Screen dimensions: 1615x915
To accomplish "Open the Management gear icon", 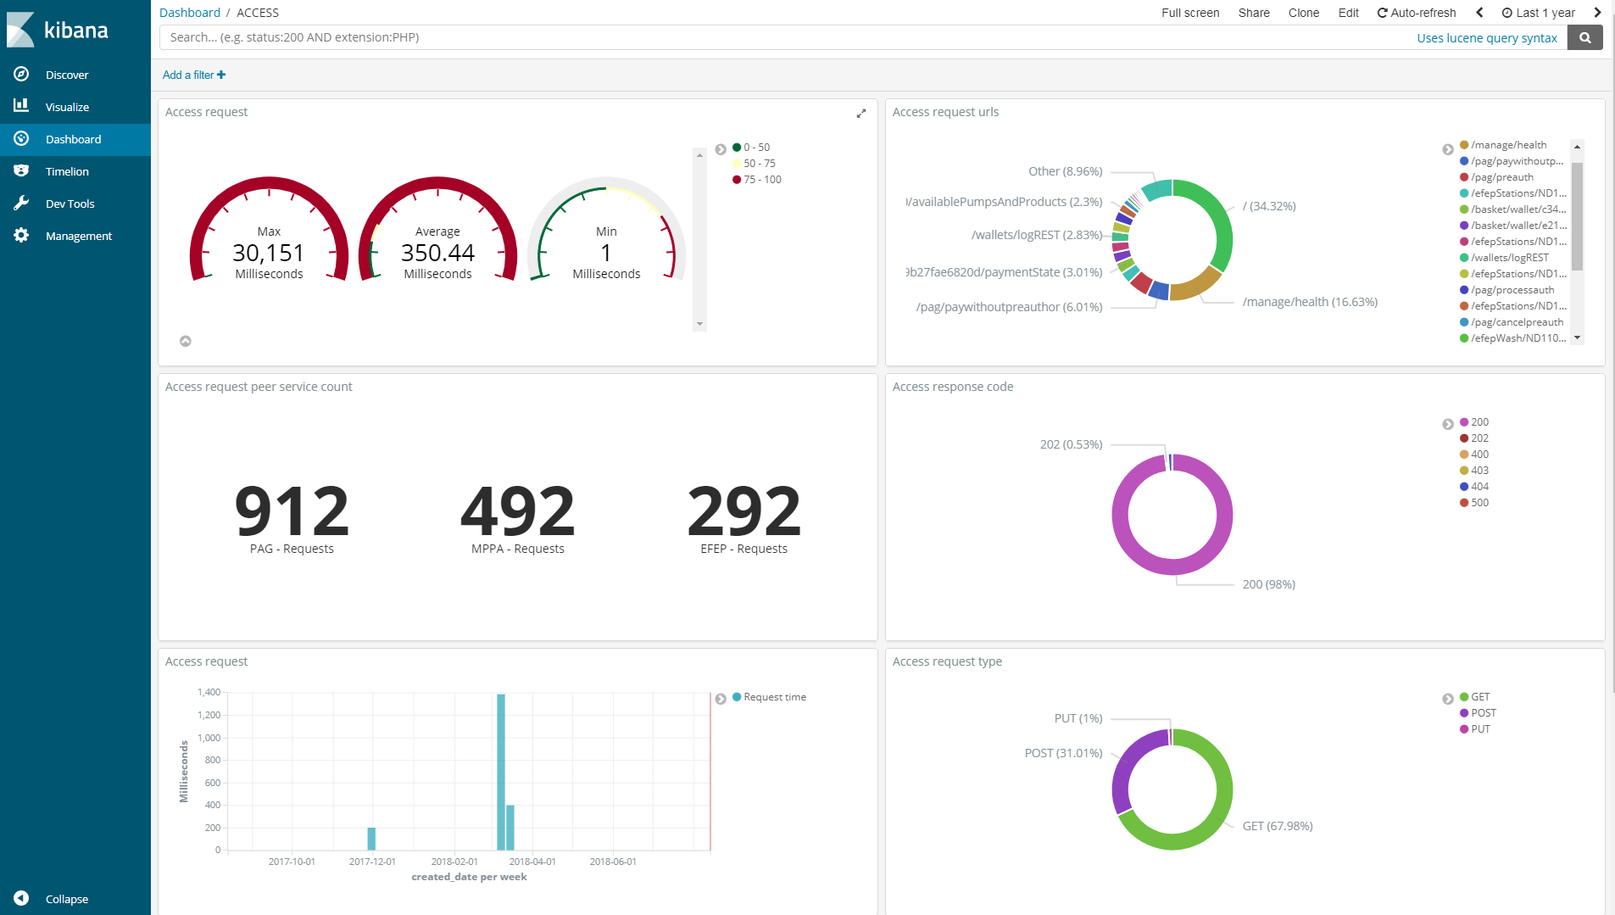I will click(21, 235).
